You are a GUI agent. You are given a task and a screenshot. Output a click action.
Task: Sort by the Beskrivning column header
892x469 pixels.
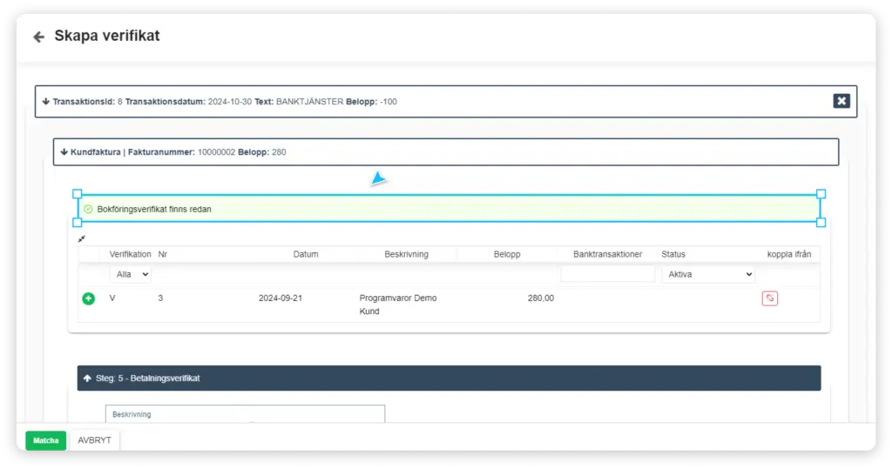point(406,254)
